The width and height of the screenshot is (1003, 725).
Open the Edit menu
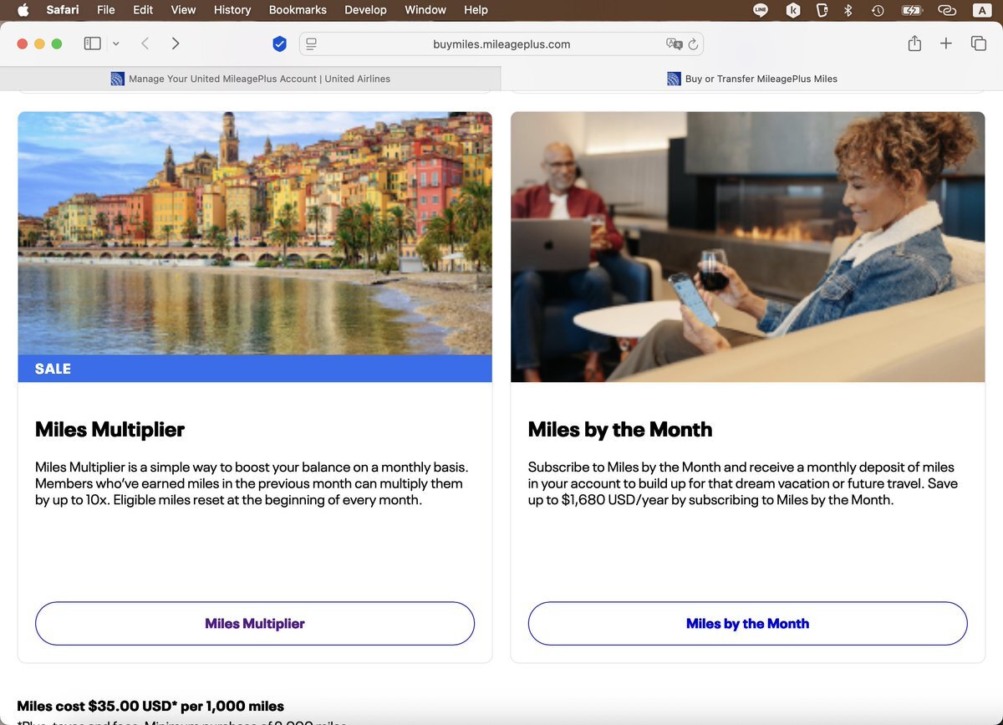point(143,10)
